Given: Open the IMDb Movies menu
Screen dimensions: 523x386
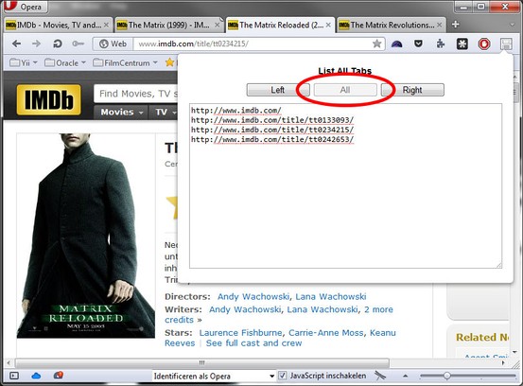Looking at the screenshot, I should point(121,112).
